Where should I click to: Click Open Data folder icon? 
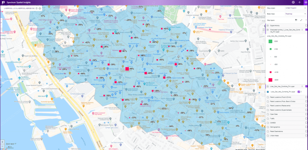[x=268, y=115]
